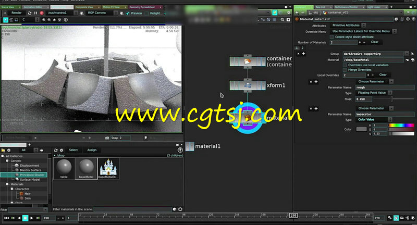Open the gallery folder icon

point(3,151)
